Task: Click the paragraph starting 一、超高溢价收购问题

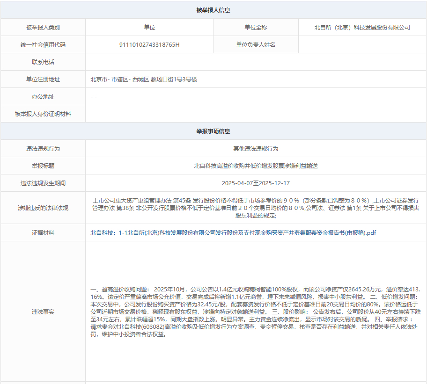Action: 256,312
